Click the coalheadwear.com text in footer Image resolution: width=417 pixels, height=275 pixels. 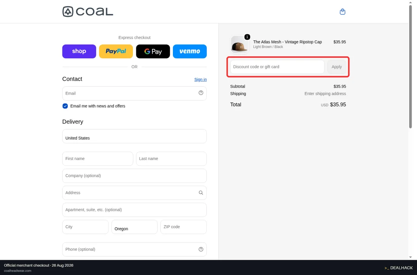(17, 271)
